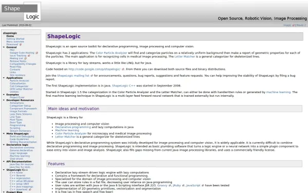Open Menu overview in the sidebar
The width and height of the screenshot is (308, 193).
point(15,42)
